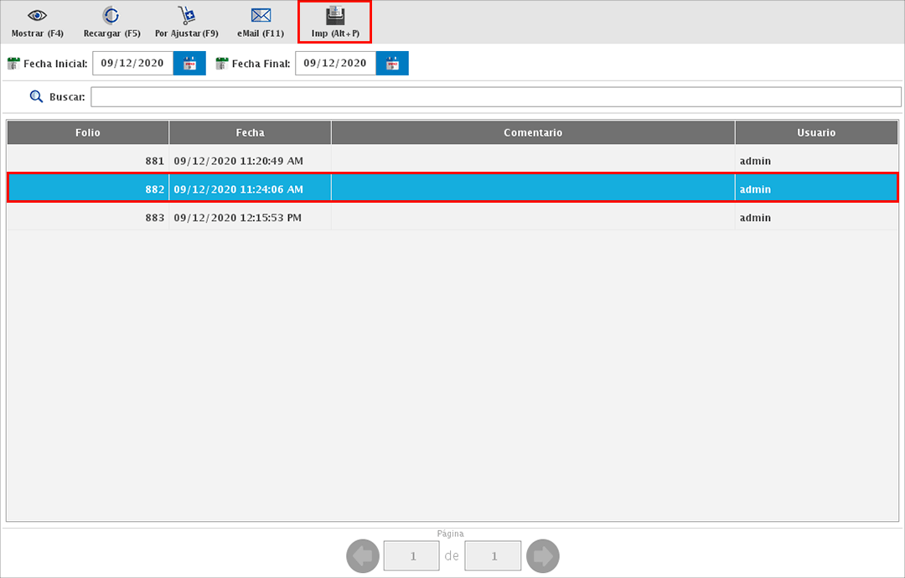Click the Fecha Final date field
The height and width of the screenshot is (578, 905).
tap(335, 64)
